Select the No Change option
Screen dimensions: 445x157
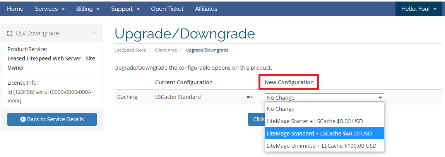pos(324,109)
